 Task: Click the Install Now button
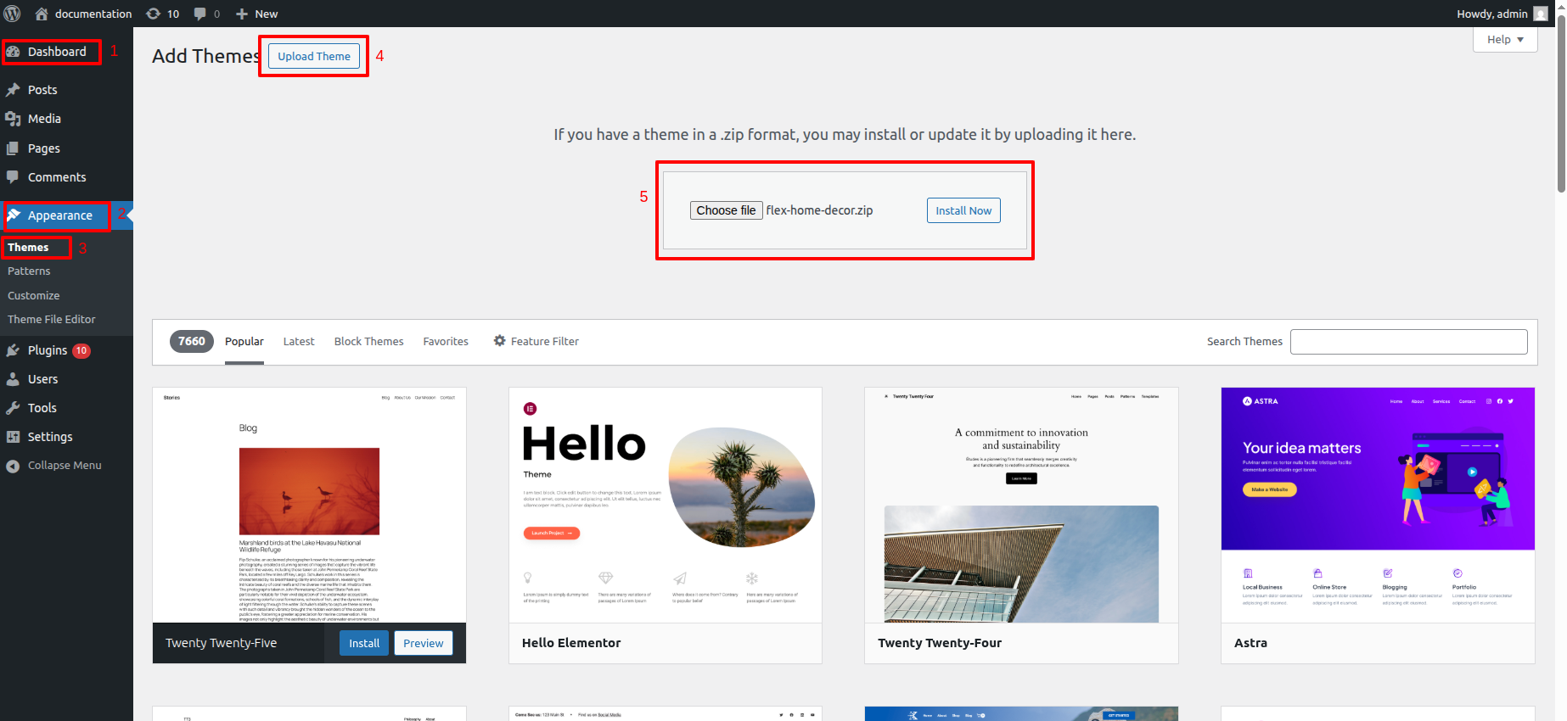tap(963, 210)
